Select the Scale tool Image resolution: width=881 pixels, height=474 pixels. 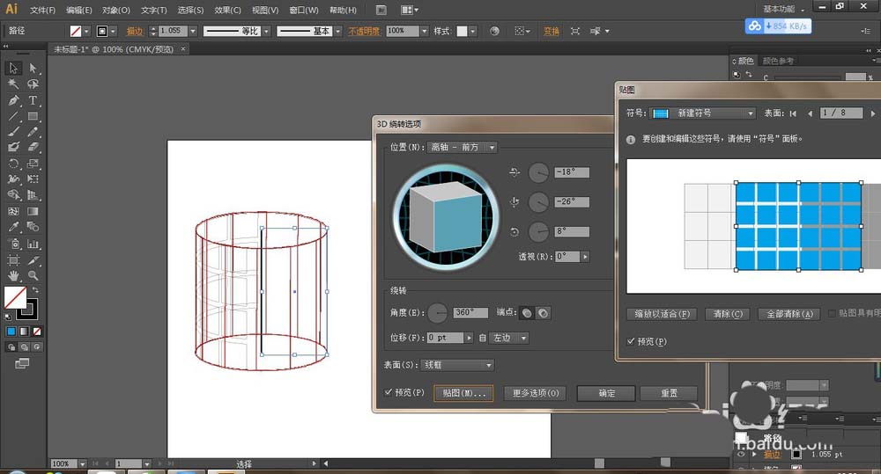point(33,164)
